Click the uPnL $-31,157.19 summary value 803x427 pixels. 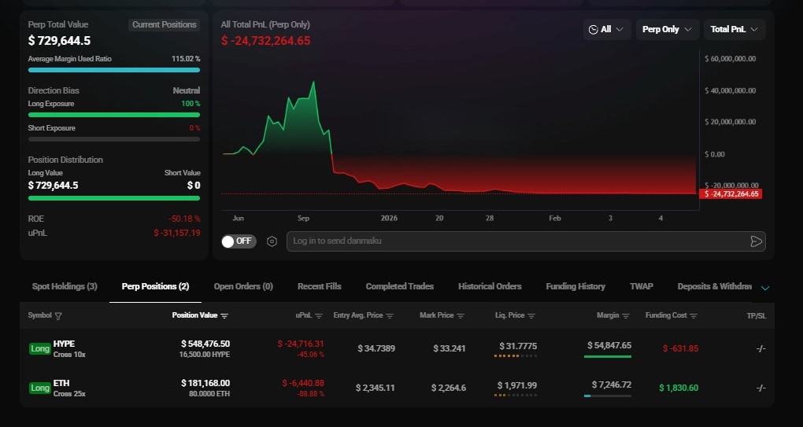176,234
